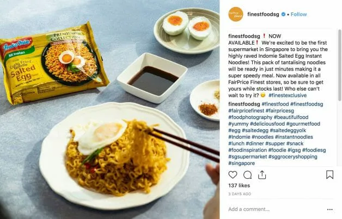
Task: Open the three-dot more options menu
Action: tap(330, 209)
